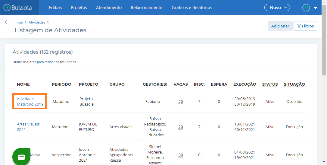Open the Editais menu
The image size is (327, 165).
(x=55, y=8)
